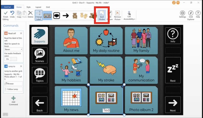Select the My stroke grid cell
This screenshot has height=118, width=203.
tap(106, 71)
